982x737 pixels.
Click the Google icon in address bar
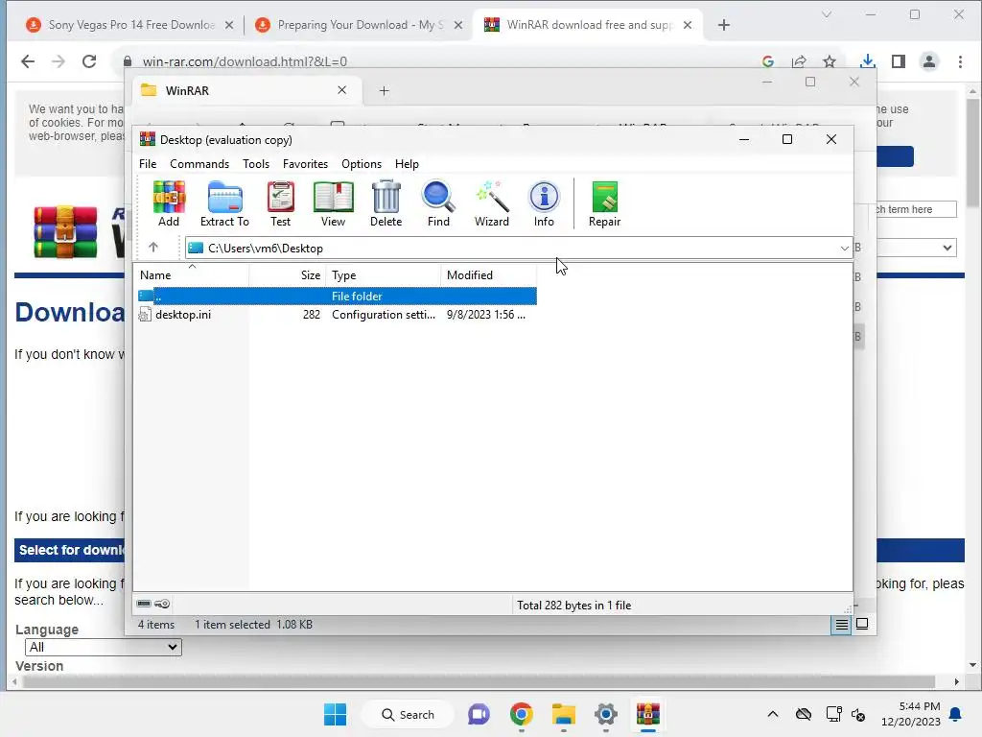tap(768, 61)
